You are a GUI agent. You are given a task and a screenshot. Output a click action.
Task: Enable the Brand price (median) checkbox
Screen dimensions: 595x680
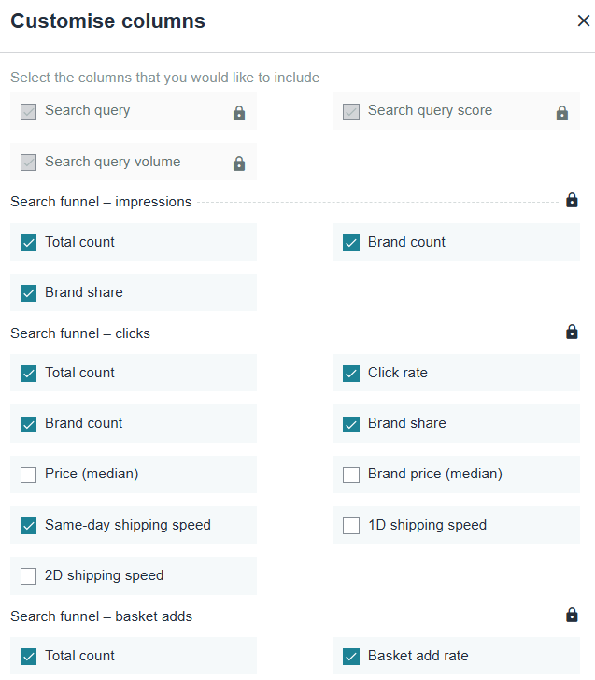pyautogui.click(x=351, y=475)
